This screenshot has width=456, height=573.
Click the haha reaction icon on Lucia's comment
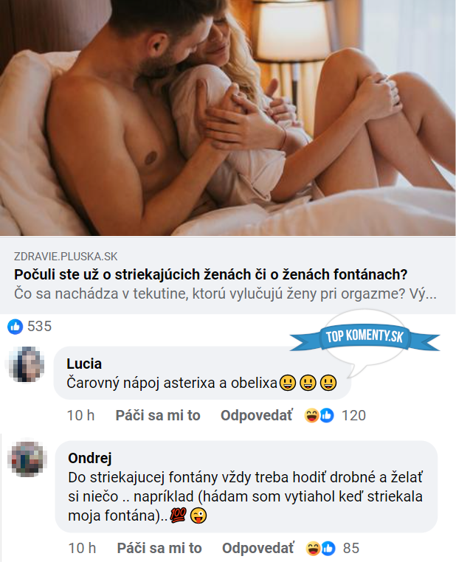pos(311,415)
